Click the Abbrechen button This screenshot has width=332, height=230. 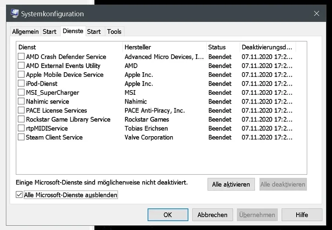(x=212, y=215)
